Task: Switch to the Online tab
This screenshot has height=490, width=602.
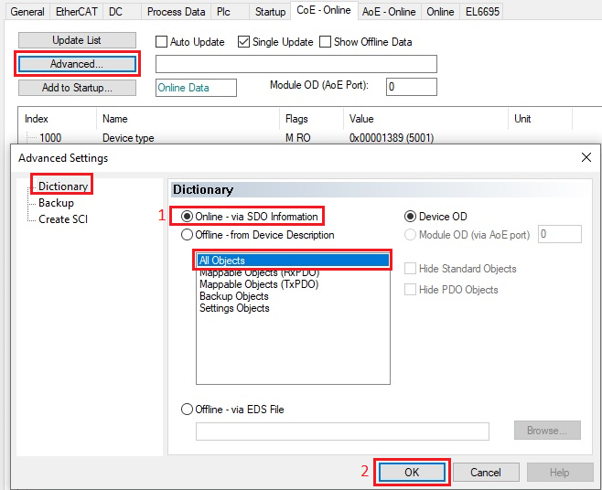Action: click(440, 12)
